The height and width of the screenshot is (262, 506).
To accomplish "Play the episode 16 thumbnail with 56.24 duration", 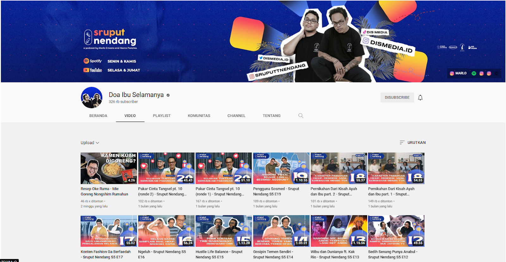I will 166,231.
